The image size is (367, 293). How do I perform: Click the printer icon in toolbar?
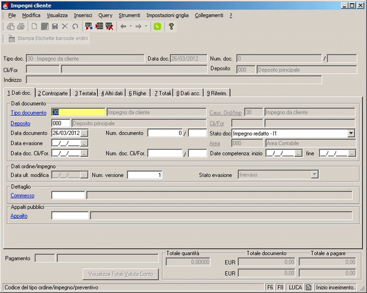(x=21, y=27)
